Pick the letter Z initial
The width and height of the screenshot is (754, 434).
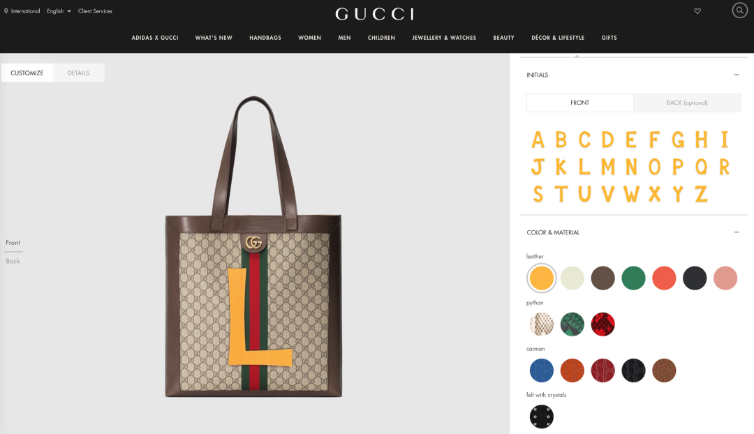pyautogui.click(x=701, y=194)
